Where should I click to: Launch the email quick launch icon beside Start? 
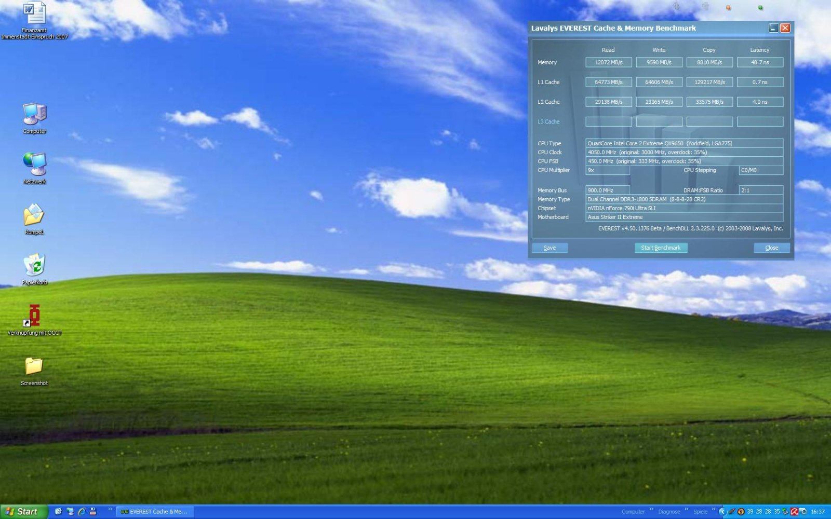[58, 511]
